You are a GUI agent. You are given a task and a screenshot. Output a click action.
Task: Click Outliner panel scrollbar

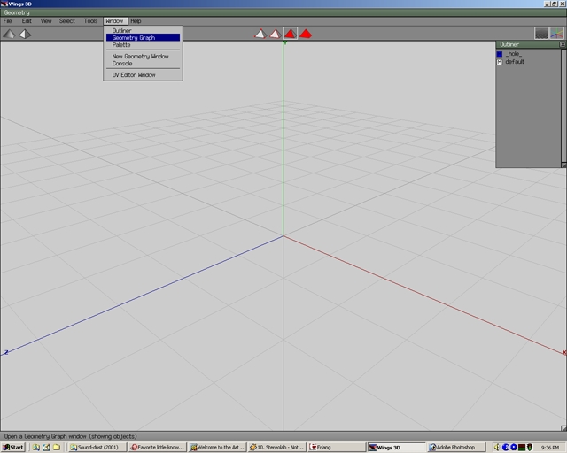563,105
